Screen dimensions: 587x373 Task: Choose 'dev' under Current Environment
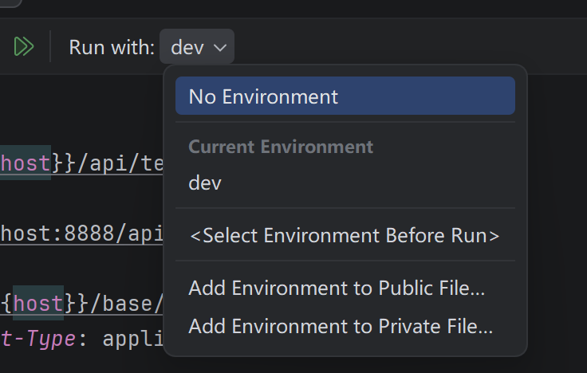point(205,183)
